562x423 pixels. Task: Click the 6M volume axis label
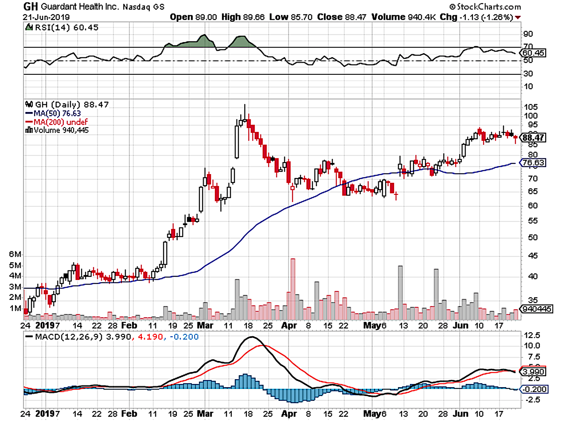[15, 254]
